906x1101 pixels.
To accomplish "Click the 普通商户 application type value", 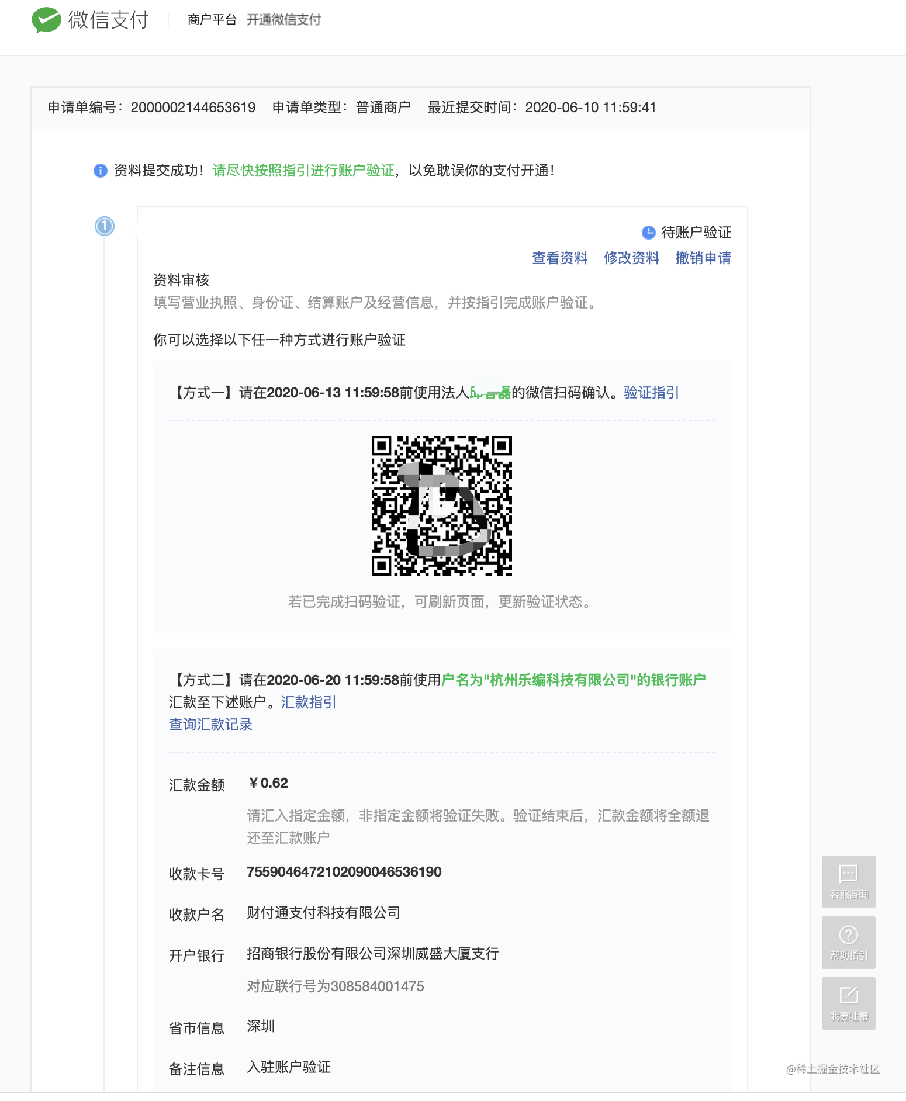I will coord(383,108).
